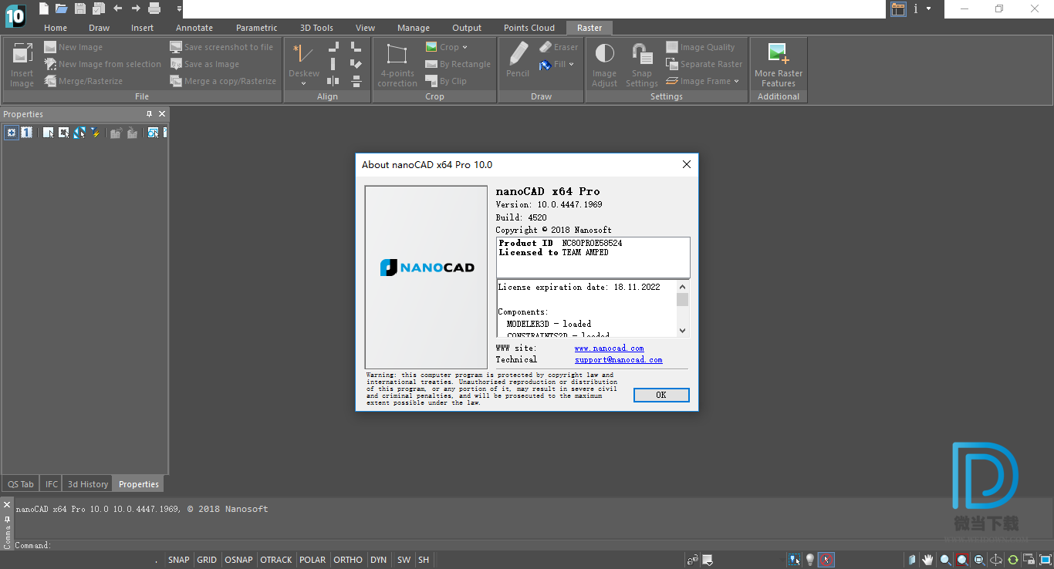The height and width of the screenshot is (569, 1054).
Task: Toggle SH in the status bar
Action: [424, 560]
